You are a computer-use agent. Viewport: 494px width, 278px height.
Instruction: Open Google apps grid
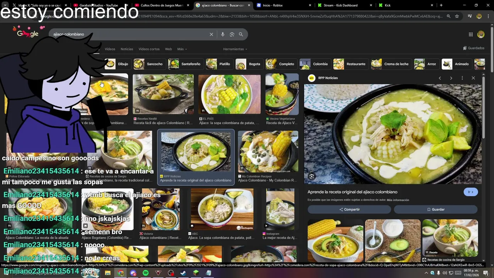(470, 34)
